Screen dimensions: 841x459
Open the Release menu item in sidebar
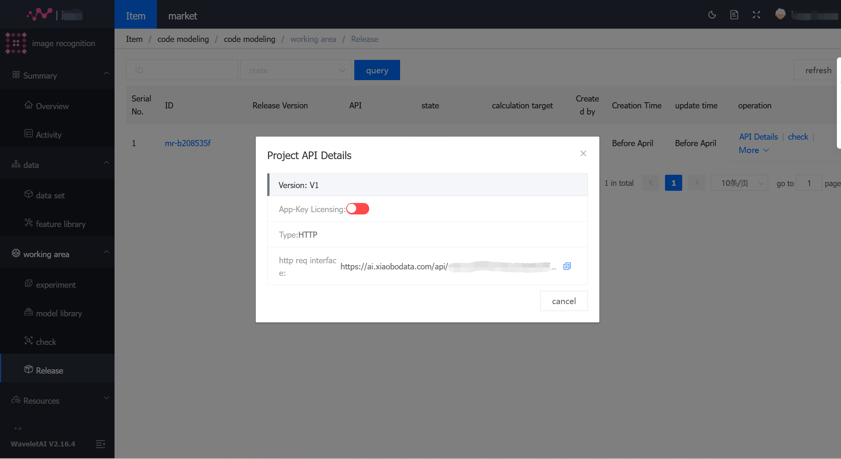tap(49, 370)
